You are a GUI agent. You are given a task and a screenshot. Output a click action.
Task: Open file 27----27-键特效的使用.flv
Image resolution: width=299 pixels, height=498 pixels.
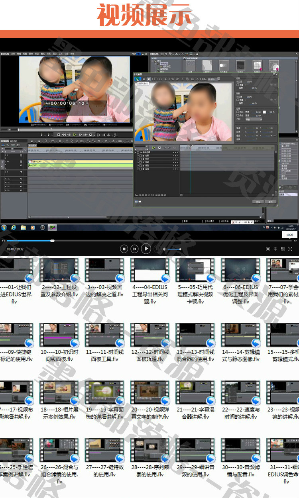[105, 458]
